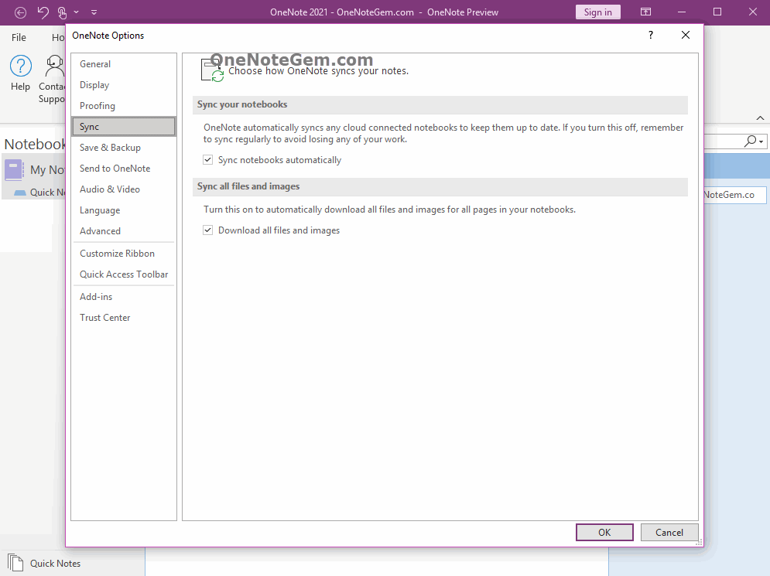
Task: Open Customize Quick Access Toolbar arrow
Action: tap(94, 12)
